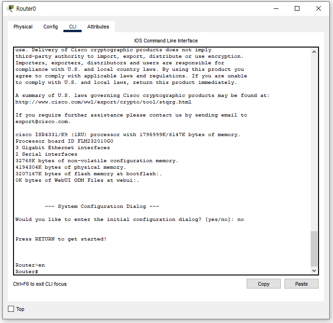The width and height of the screenshot is (333, 323).
Task: Click the Router0 app icon in title bar
Action: point(10,8)
